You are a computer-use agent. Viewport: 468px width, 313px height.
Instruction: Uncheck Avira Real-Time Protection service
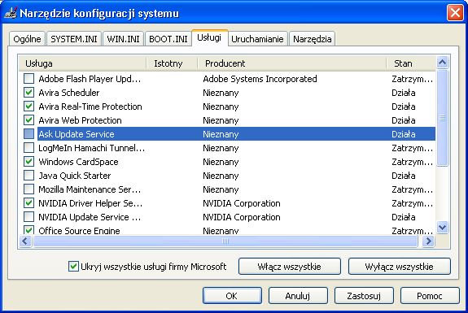(28, 107)
